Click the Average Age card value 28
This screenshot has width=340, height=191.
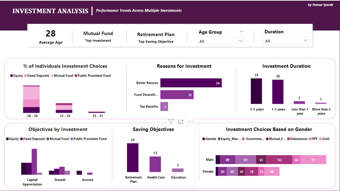(50, 33)
